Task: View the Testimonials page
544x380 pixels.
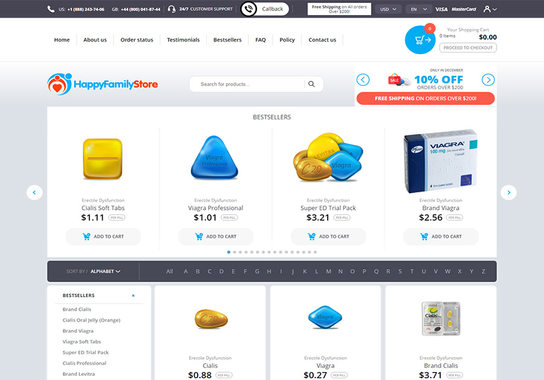Action: point(183,40)
